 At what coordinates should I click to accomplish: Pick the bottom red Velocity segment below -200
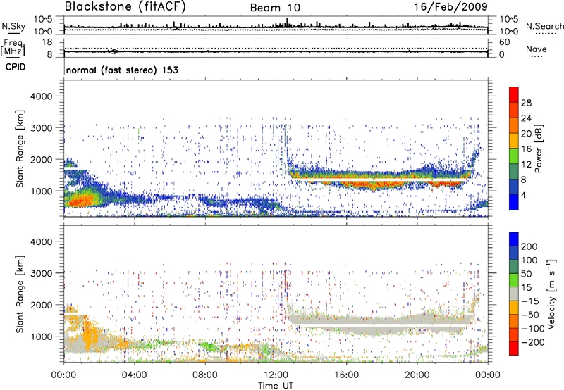(x=514, y=348)
